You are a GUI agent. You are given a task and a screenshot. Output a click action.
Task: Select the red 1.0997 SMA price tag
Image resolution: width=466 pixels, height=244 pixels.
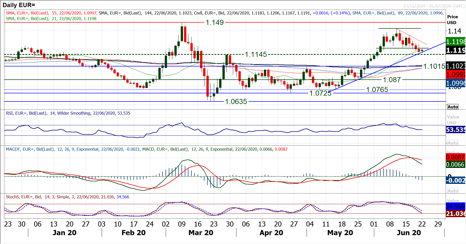tap(456, 75)
